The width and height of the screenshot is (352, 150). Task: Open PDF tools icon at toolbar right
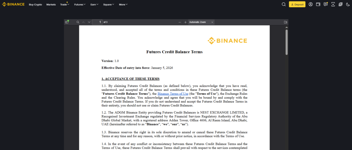pyautogui.click(x=286, y=22)
